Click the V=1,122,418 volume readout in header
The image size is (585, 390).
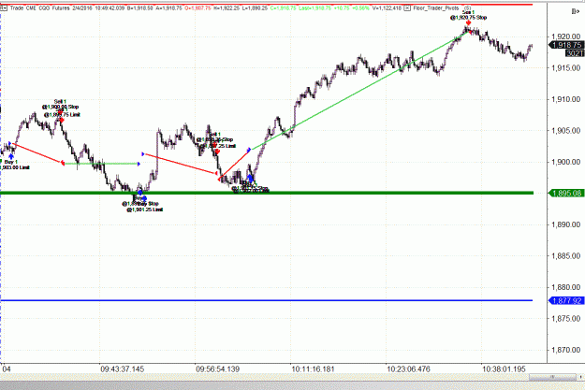tap(387, 7)
